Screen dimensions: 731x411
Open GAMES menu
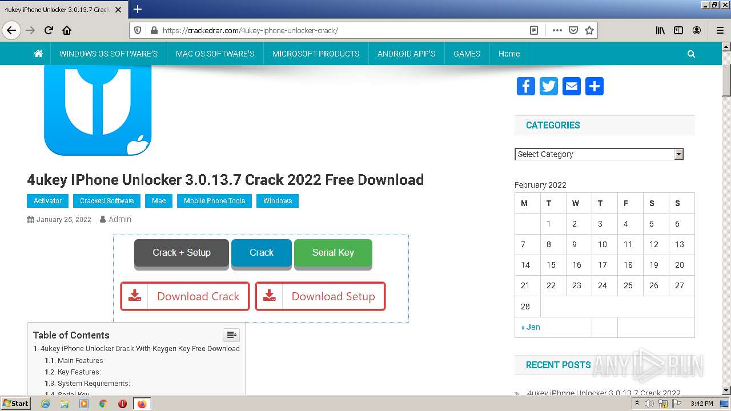(x=467, y=54)
